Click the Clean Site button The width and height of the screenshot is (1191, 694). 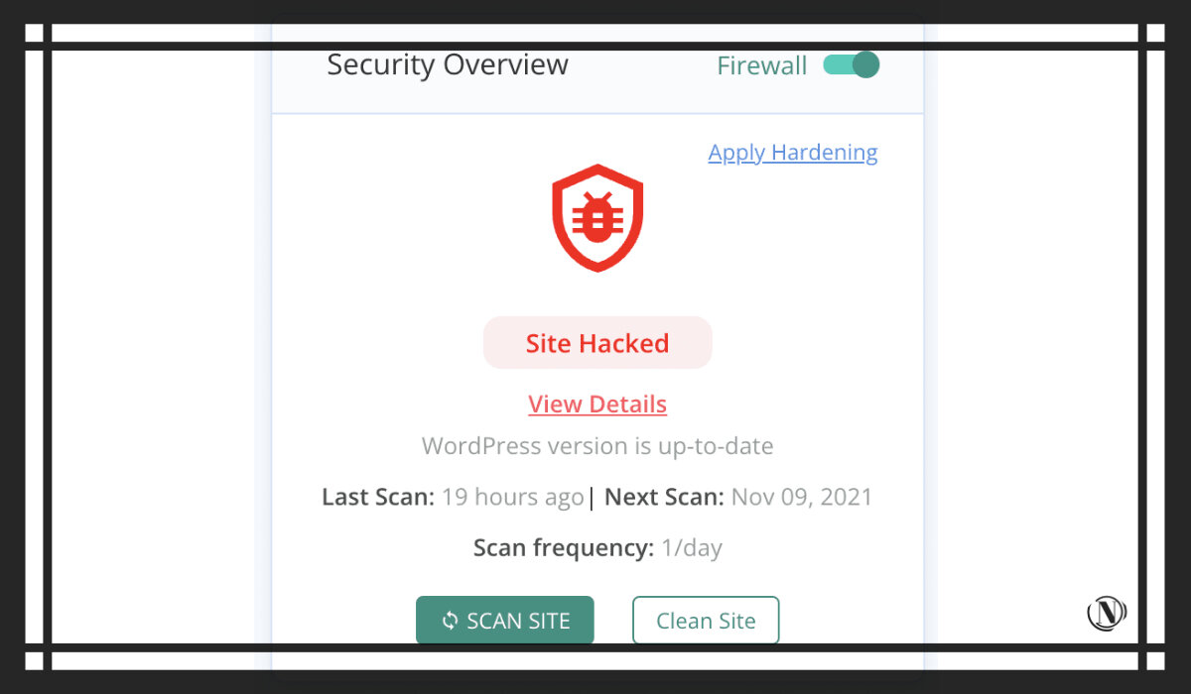coord(706,621)
